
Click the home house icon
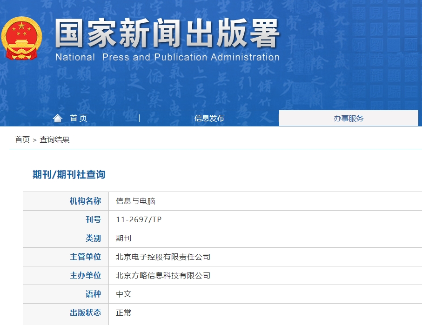[x=58, y=118]
